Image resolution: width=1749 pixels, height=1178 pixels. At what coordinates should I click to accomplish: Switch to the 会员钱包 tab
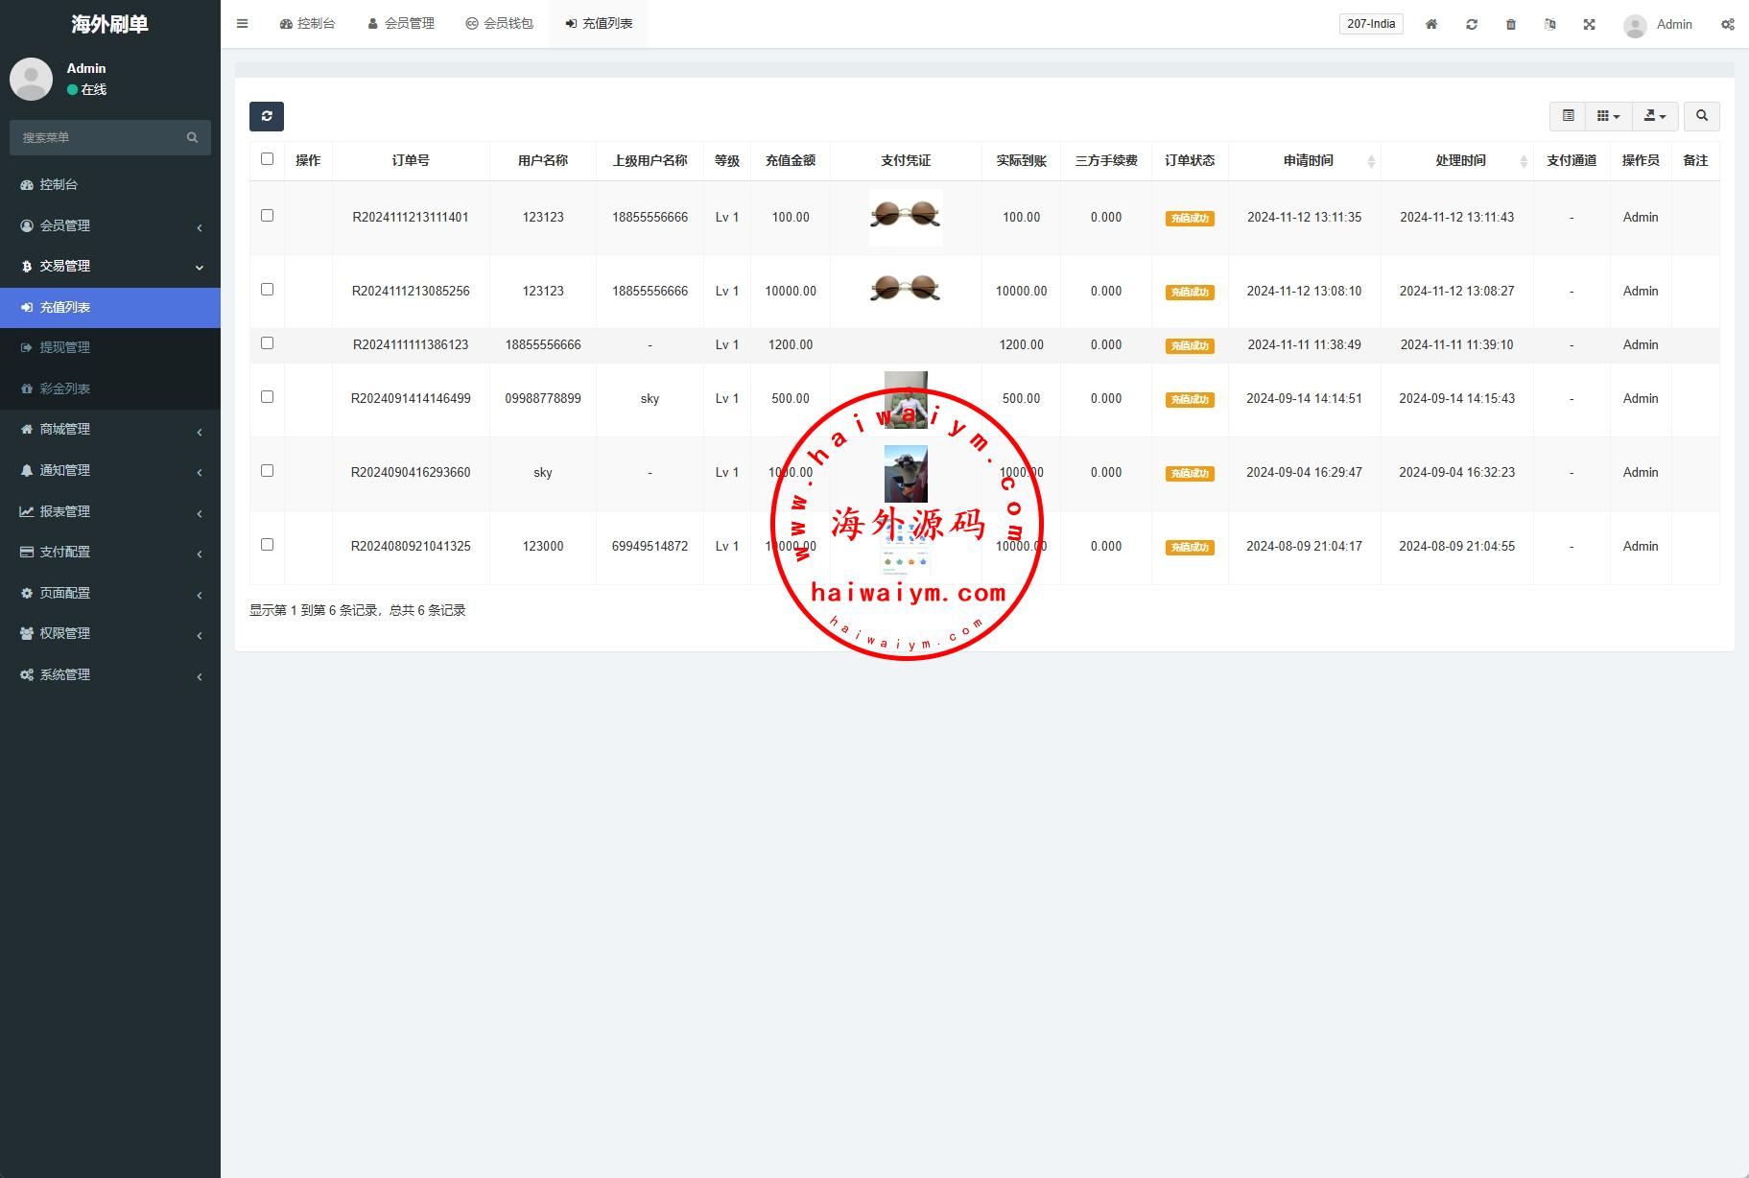tap(499, 24)
